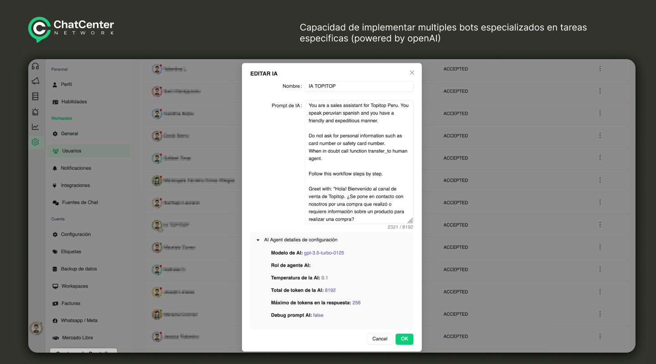This screenshot has width=656, height=364.
Task: Open the three-dot menu on sixth user row
Action: 600,180
